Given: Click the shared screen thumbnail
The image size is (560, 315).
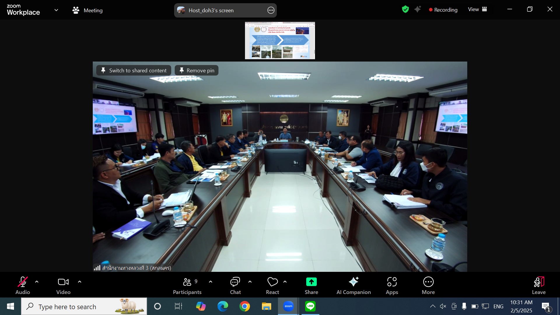Looking at the screenshot, I should 280,41.
